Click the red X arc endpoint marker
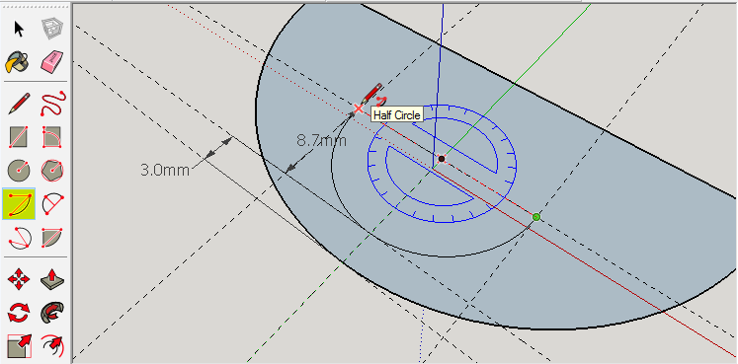738x364 pixels. point(359,109)
